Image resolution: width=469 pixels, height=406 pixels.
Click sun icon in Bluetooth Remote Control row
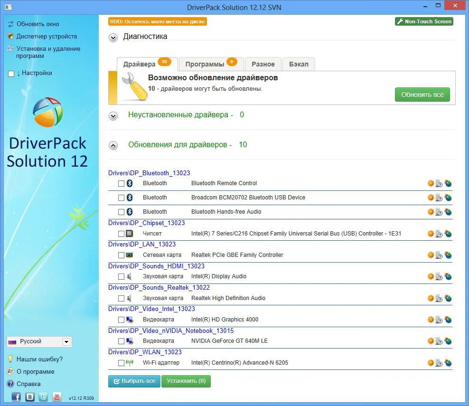pyautogui.click(x=431, y=183)
